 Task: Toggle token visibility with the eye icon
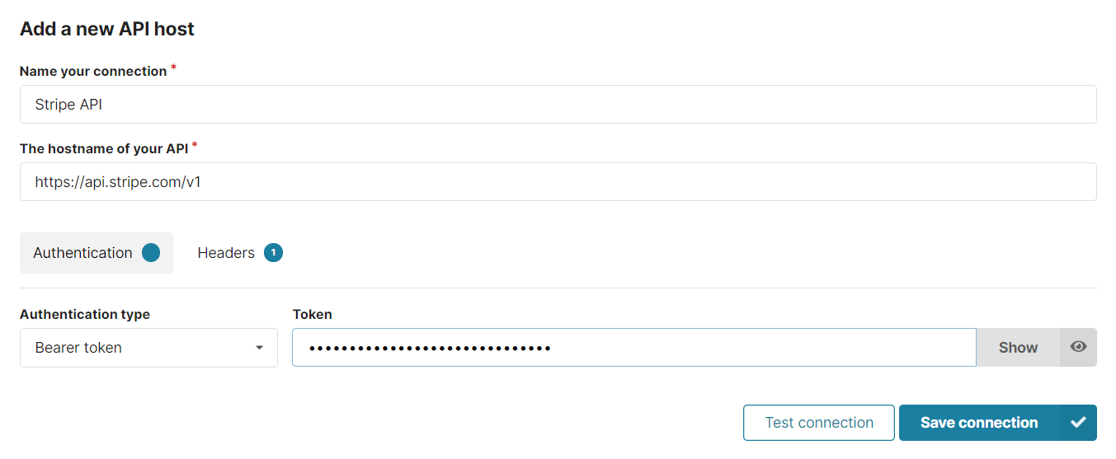coord(1078,347)
